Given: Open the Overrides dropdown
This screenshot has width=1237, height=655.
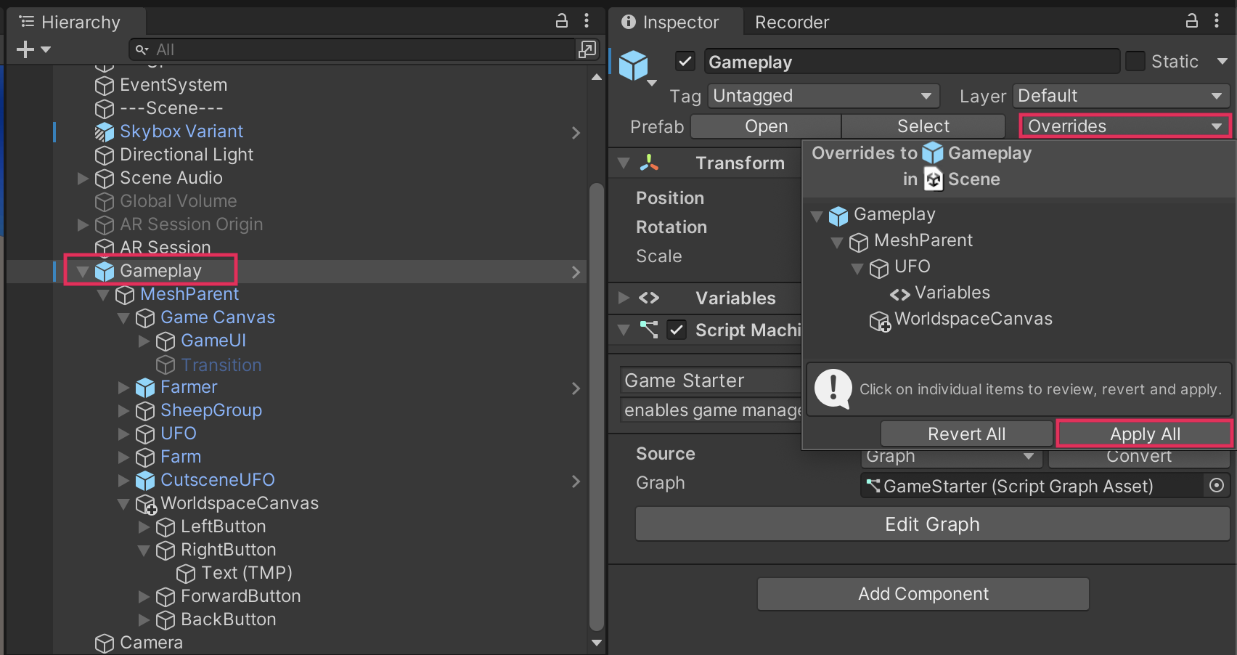Looking at the screenshot, I should pyautogui.click(x=1124, y=126).
